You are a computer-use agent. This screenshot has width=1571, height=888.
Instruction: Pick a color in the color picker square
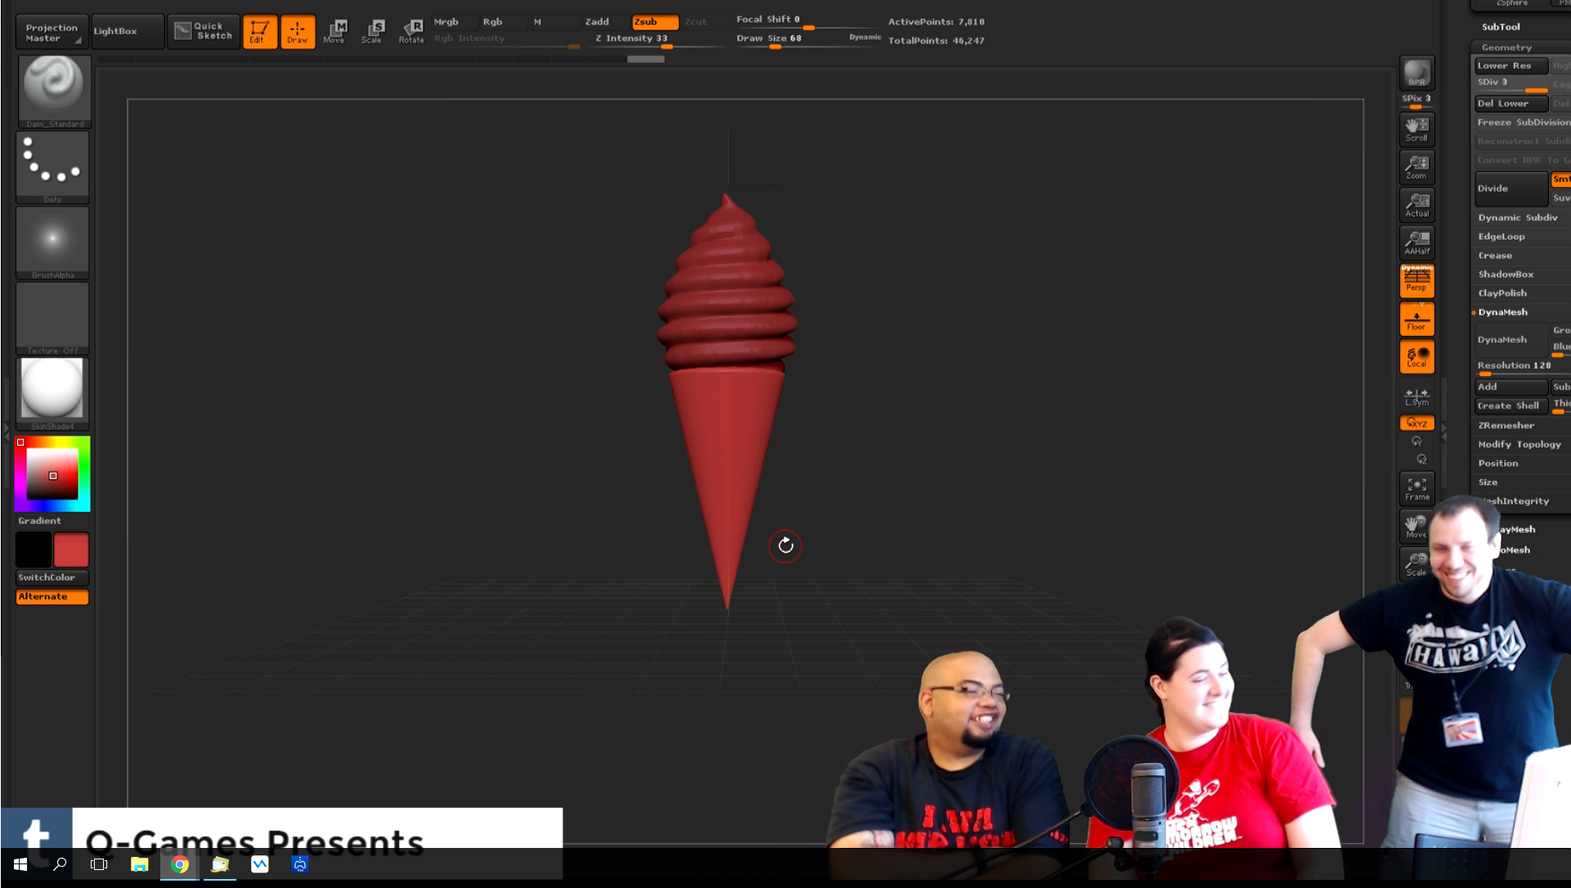coord(52,475)
